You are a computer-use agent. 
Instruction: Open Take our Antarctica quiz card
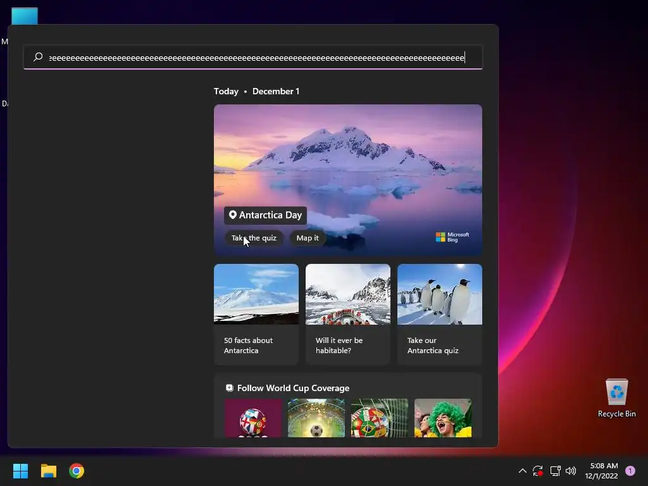point(440,315)
